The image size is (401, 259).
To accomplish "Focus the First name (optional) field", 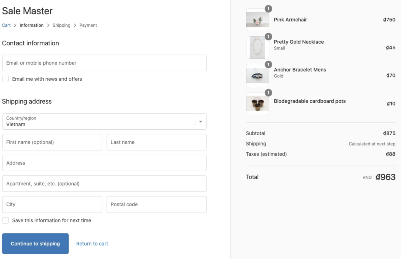I will pos(52,142).
